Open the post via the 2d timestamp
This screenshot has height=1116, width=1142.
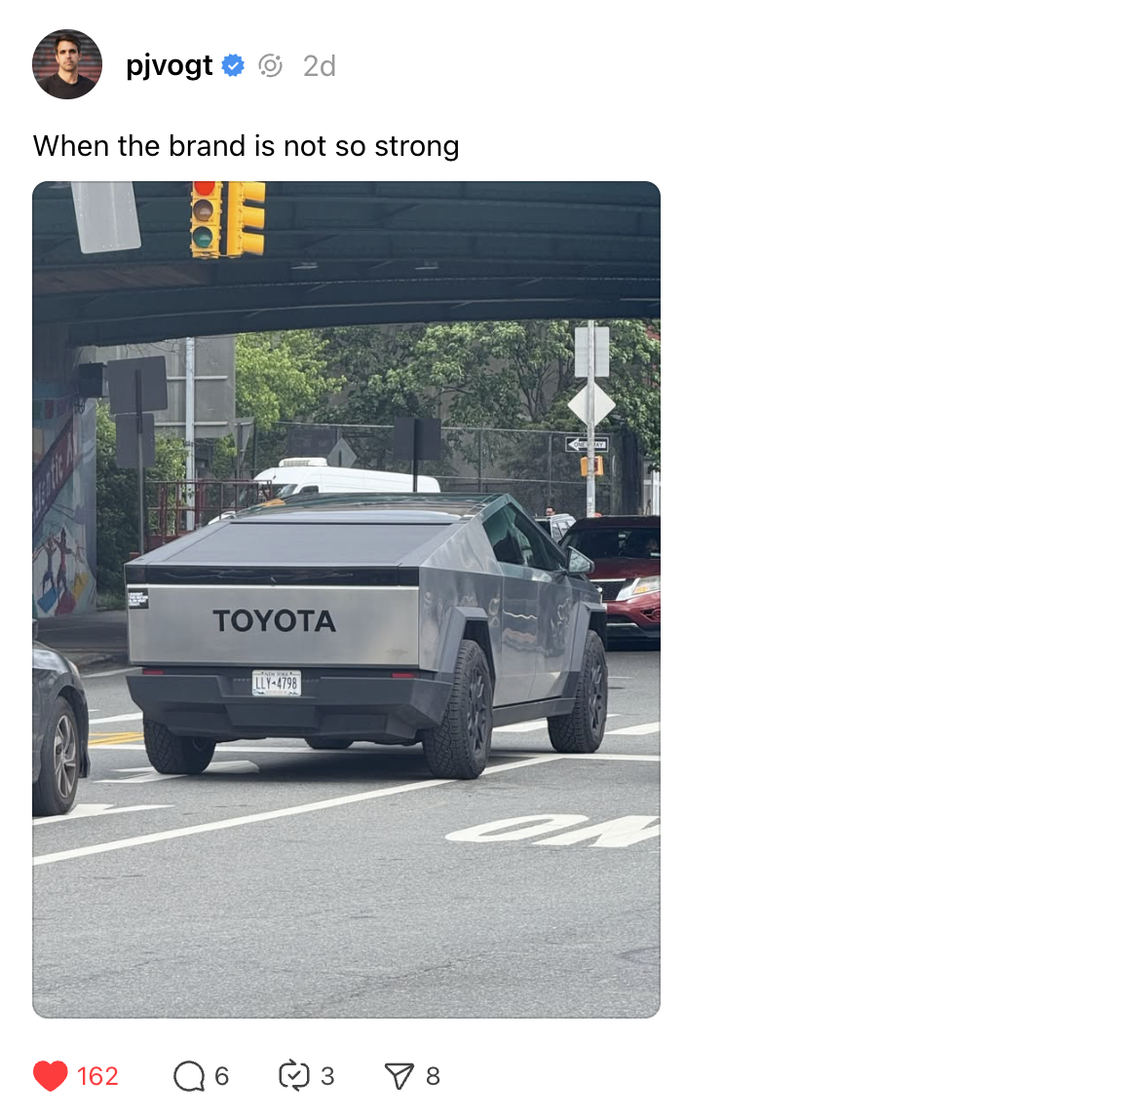320,66
